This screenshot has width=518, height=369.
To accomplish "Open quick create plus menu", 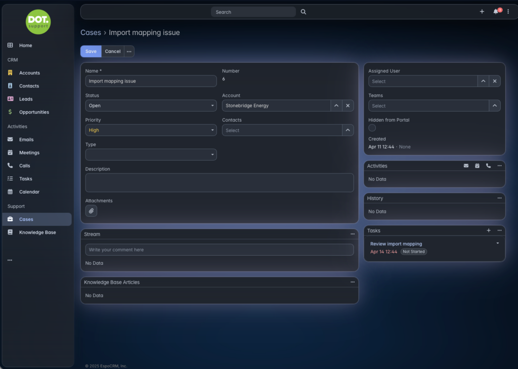I will click(482, 12).
